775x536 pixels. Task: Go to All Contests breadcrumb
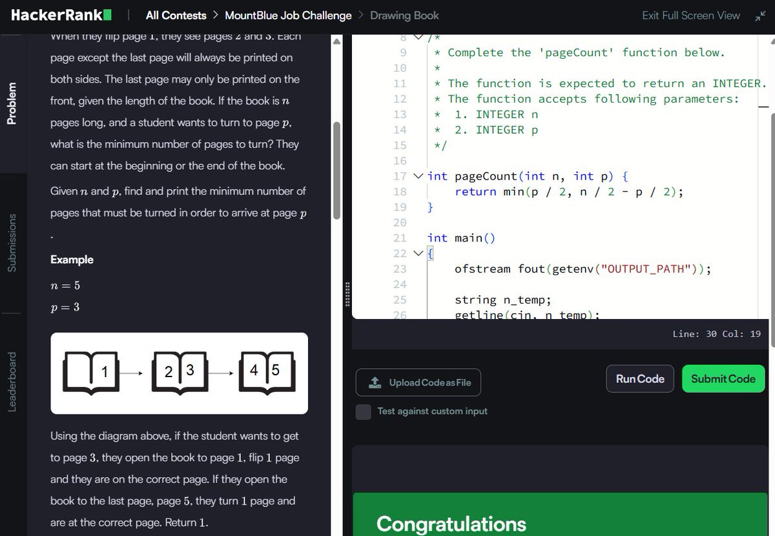tap(176, 15)
